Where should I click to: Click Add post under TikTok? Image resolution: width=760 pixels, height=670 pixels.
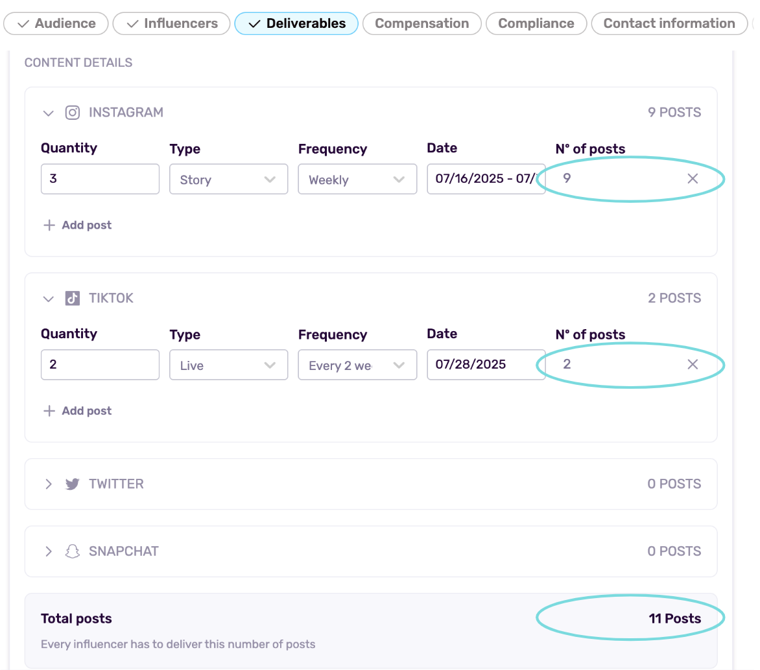click(78, 411)
